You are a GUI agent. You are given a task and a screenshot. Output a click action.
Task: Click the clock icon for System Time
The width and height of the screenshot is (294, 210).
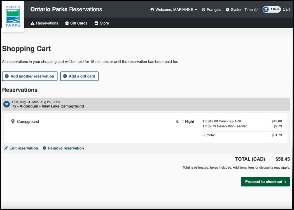227,10
